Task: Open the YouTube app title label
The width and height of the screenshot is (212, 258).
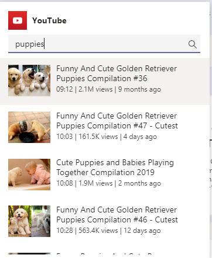Action: coord(49,20)
